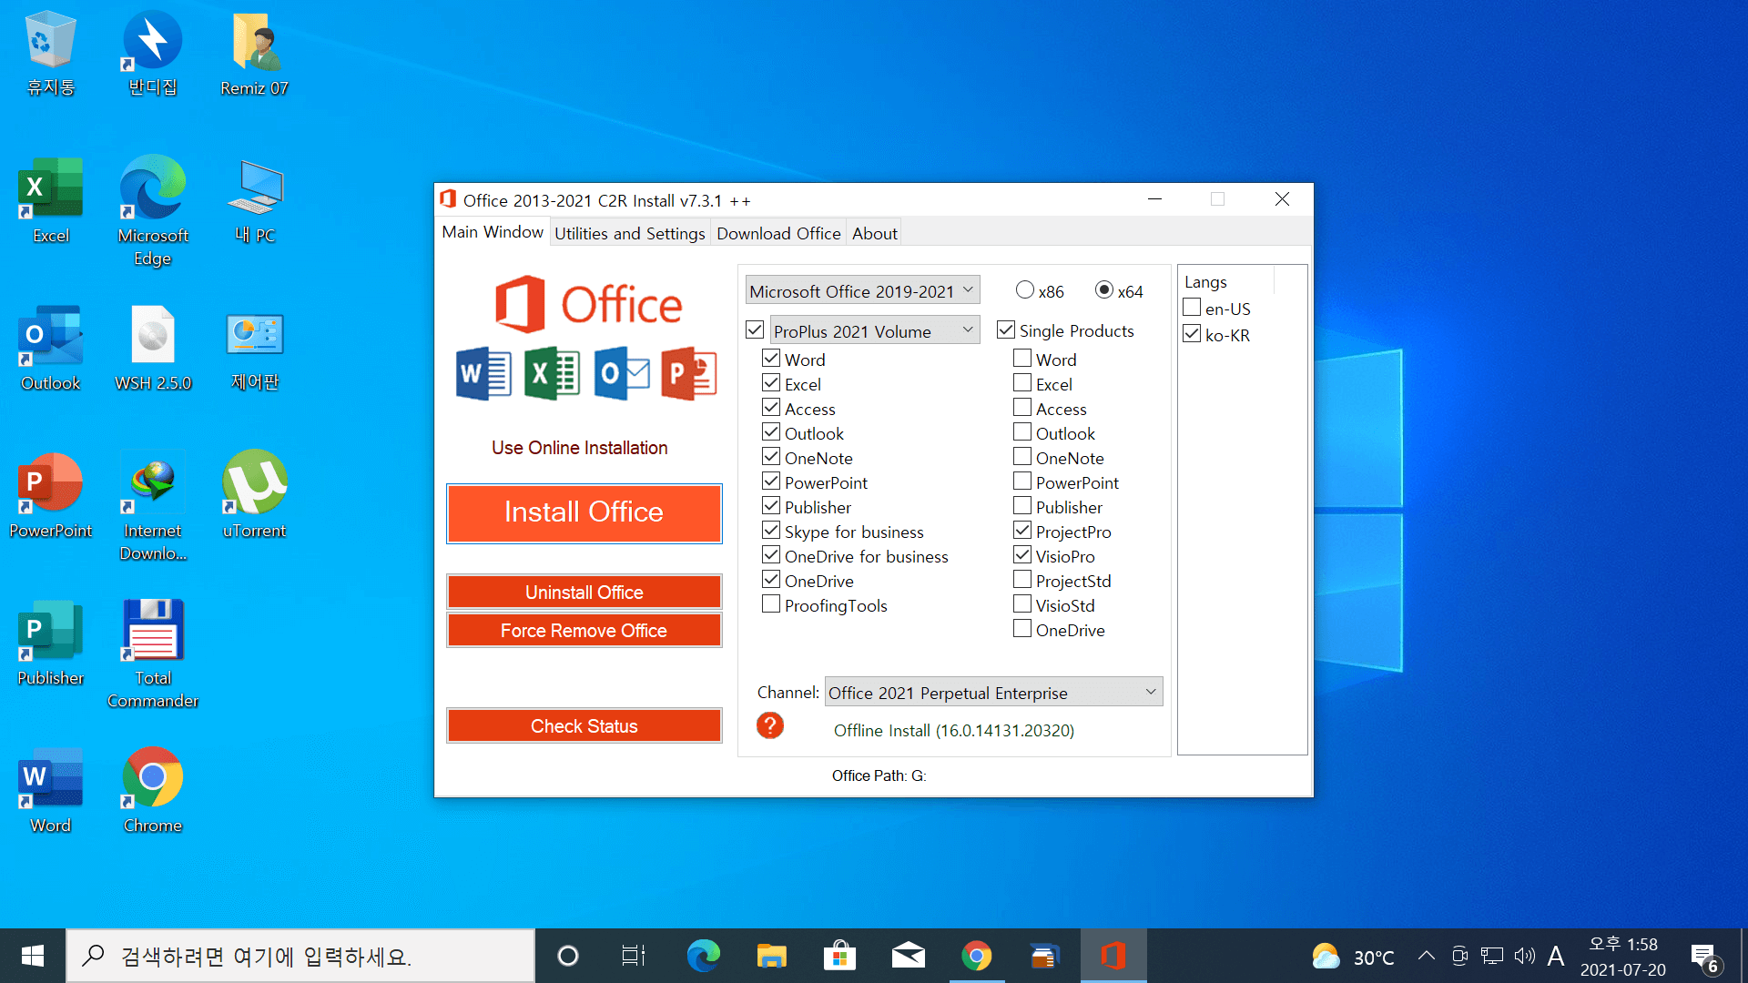
Task: Open the notification center icon
Action: (x=1706, y=957)
